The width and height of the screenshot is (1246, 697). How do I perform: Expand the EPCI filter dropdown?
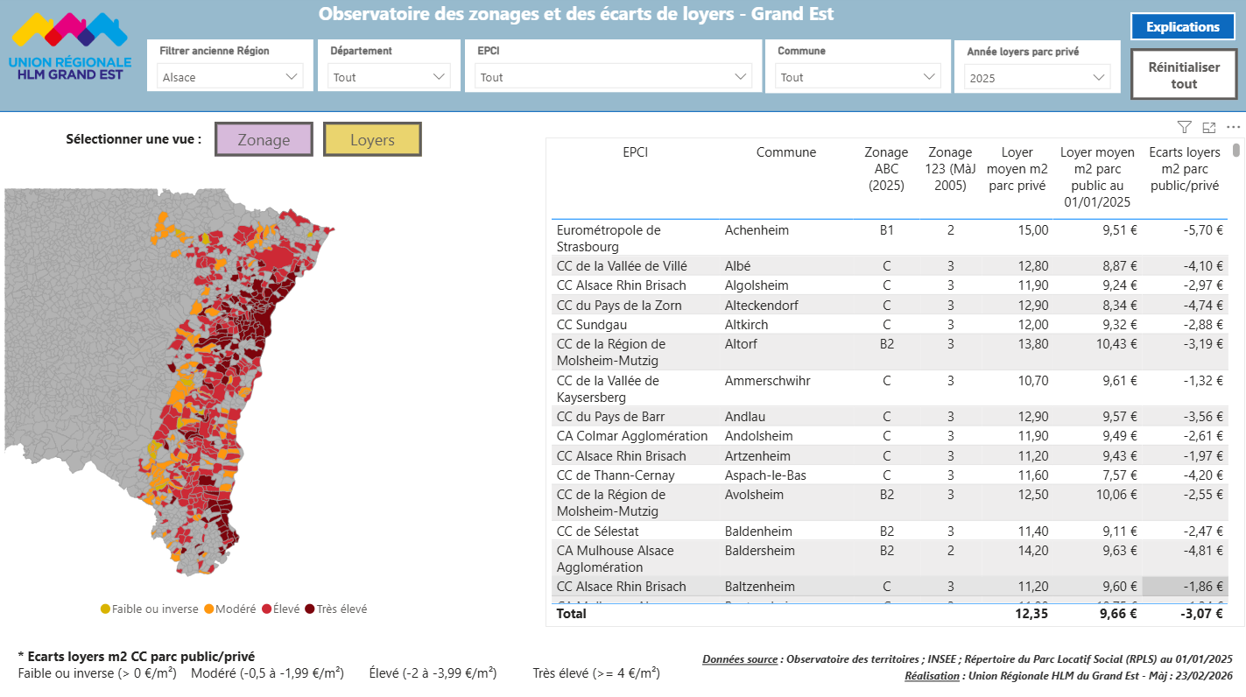614,77
